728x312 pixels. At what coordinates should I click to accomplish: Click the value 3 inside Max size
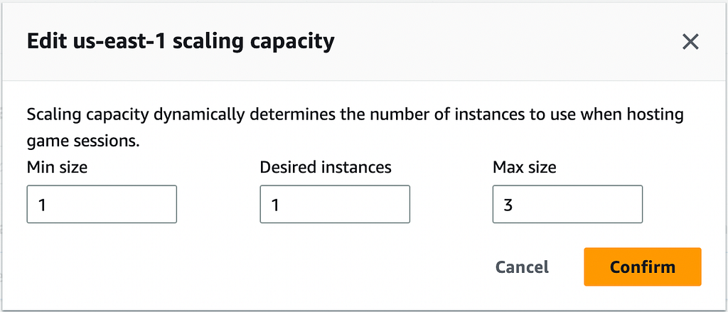[x=508, y=205]
